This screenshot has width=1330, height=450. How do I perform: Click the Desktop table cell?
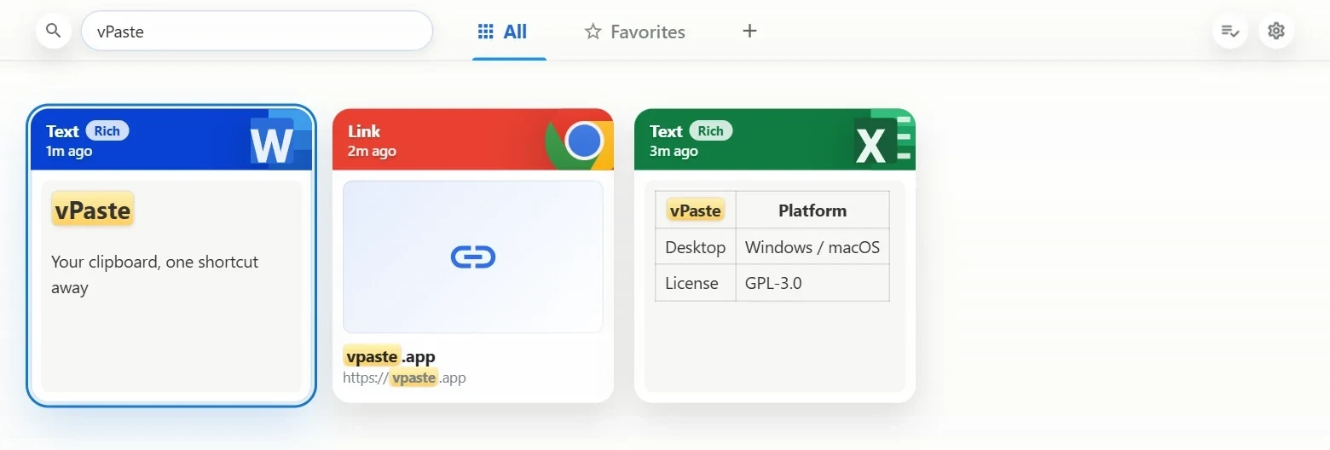coord(696,247)
